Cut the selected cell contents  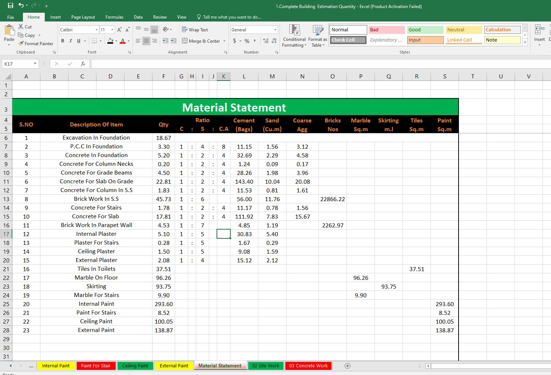coord(25,27)
